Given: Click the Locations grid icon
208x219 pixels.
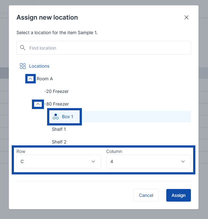Looking at the screenshot, I should point(23,66).
